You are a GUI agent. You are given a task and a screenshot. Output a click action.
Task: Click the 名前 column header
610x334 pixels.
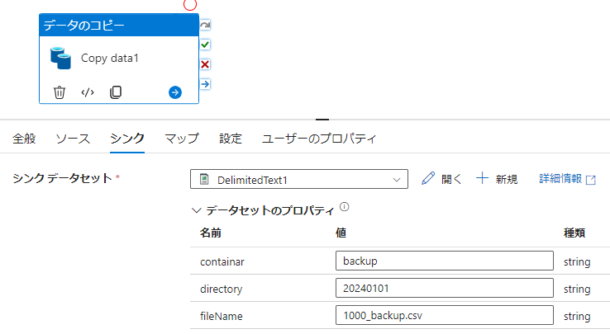click(x=211, y=233)
